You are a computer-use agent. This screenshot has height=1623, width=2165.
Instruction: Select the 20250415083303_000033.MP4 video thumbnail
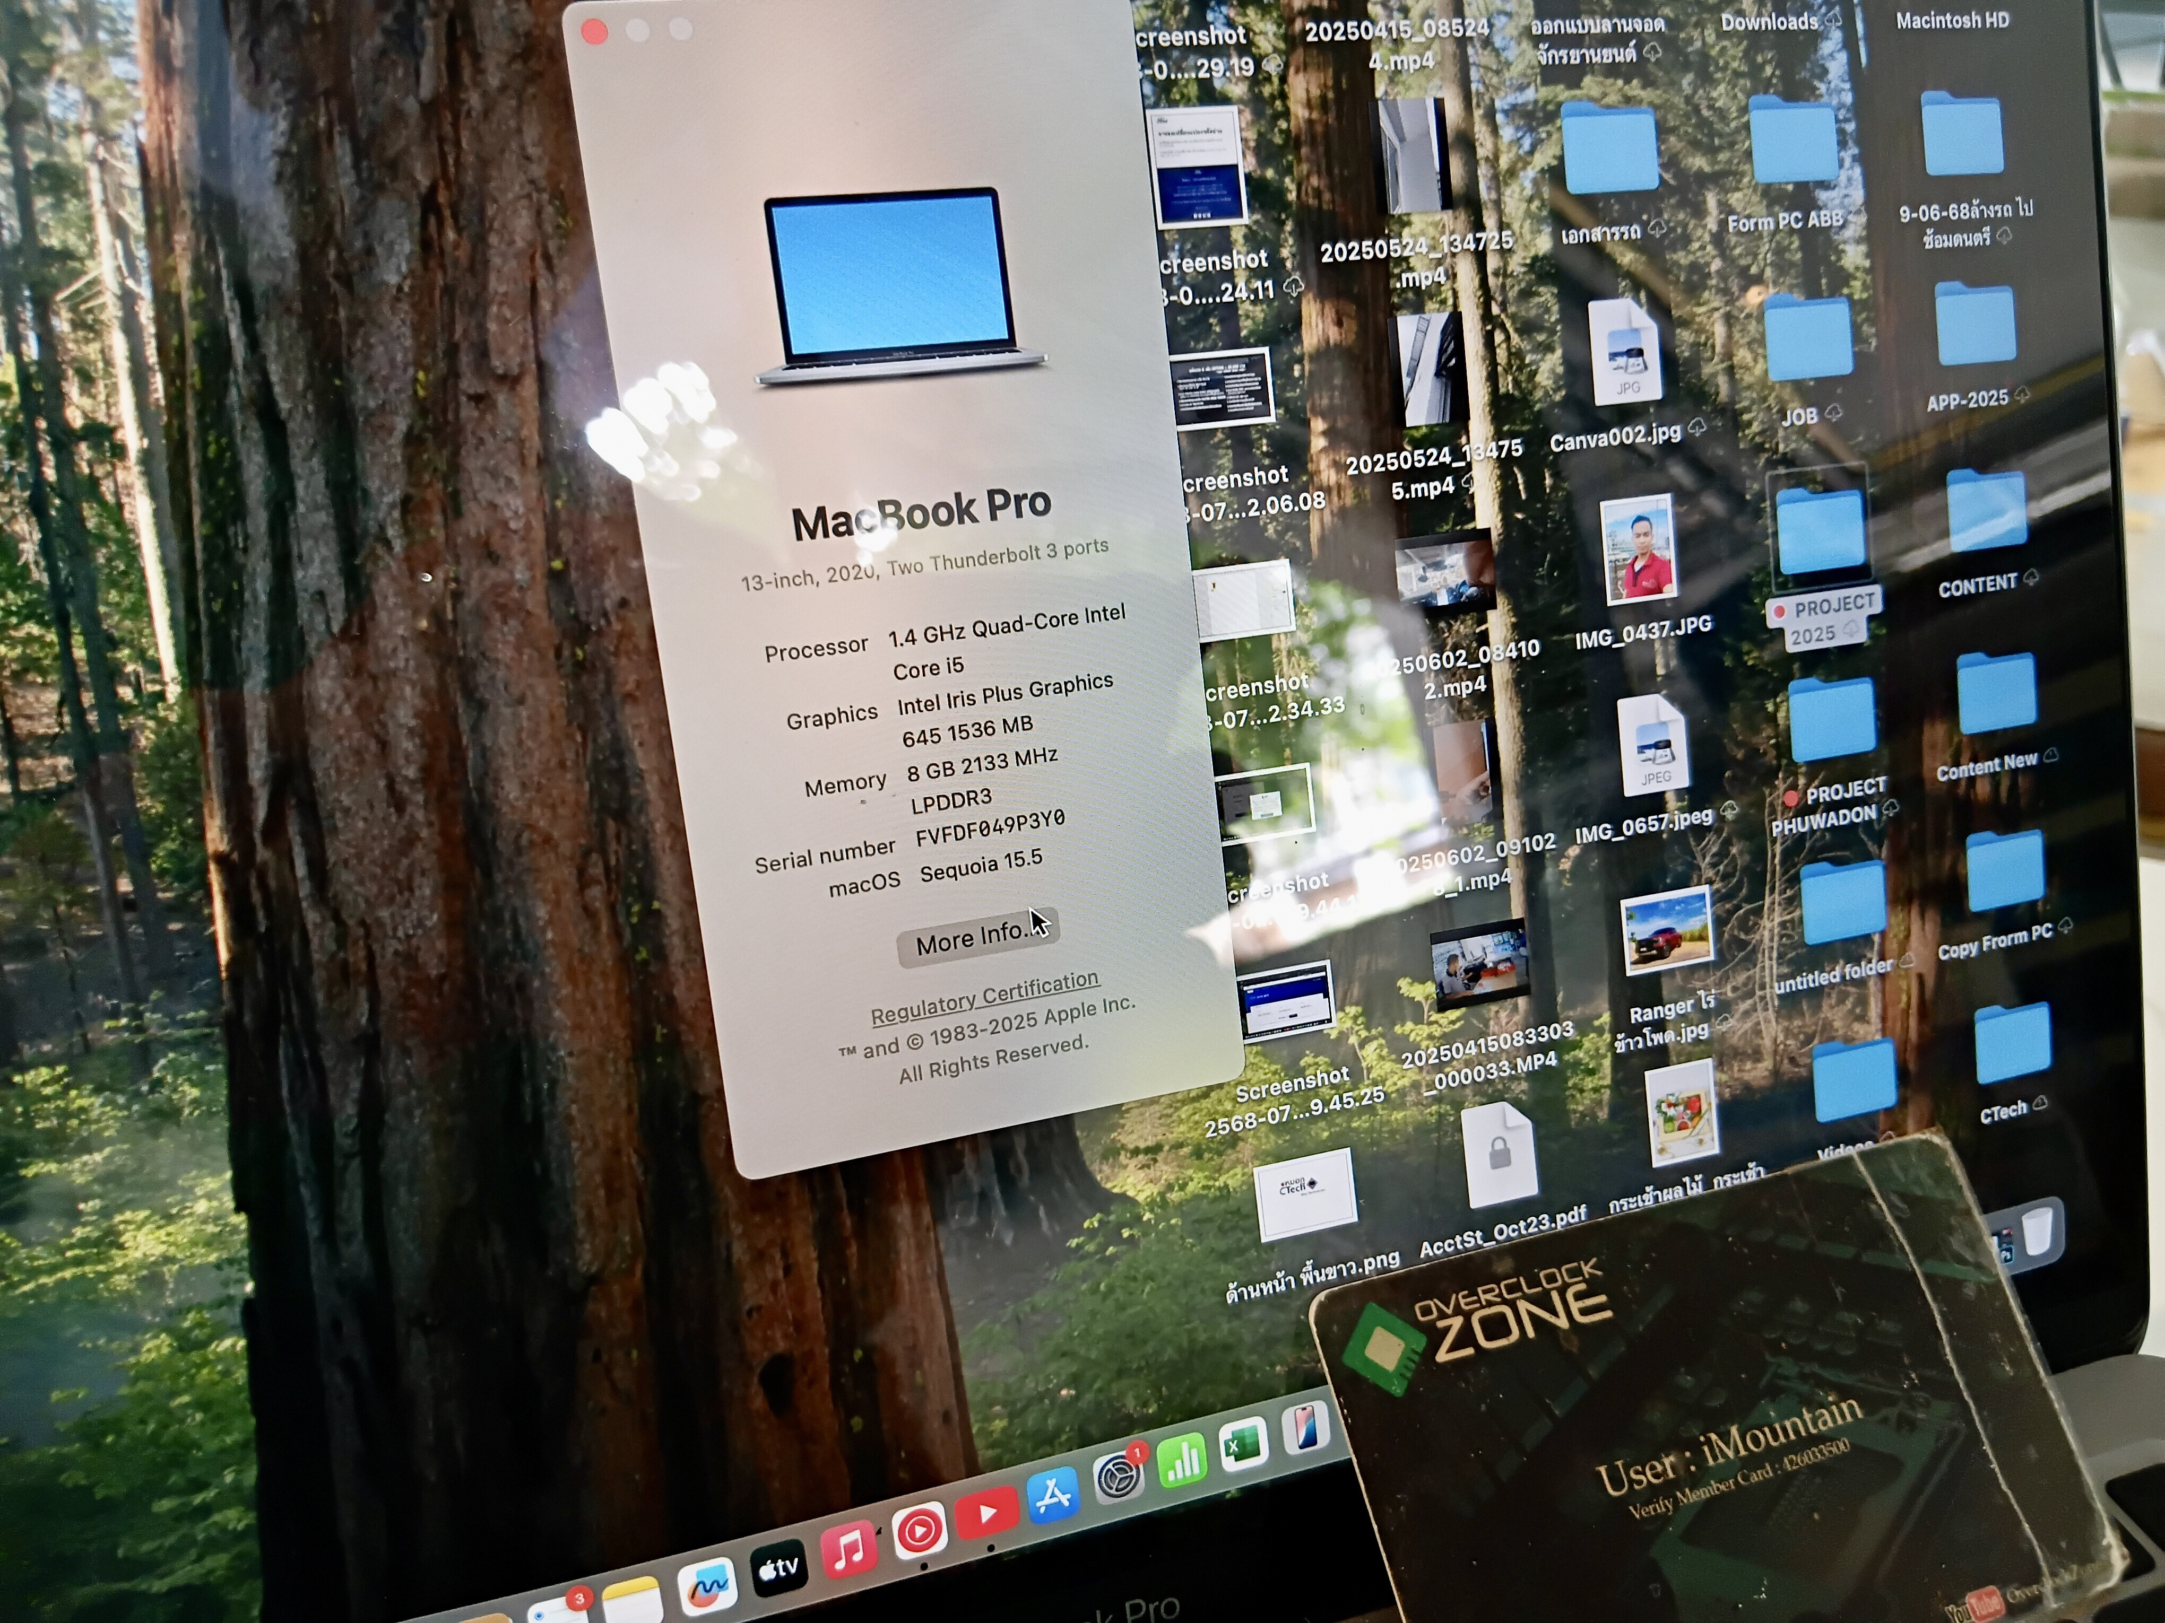(x=1480, y=965)
